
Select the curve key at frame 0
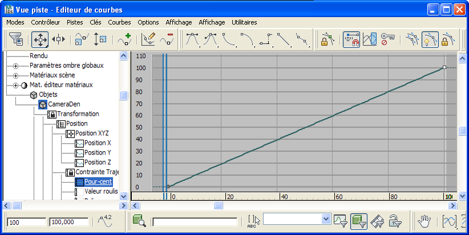168,187
